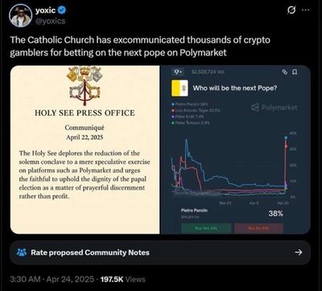Open the Holy See Press Office image
322x291 pixels.
coord(85,150)
